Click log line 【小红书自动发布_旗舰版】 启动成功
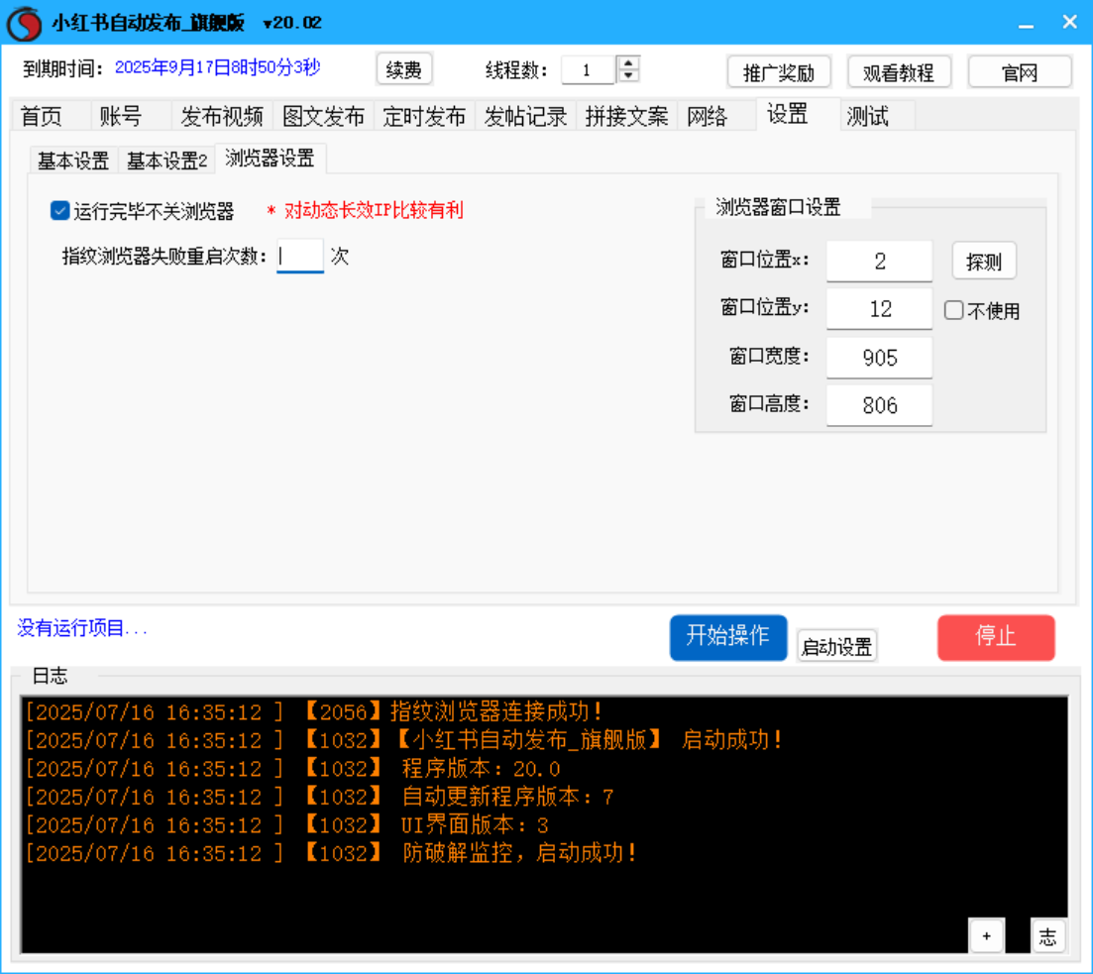Screen dimensions: 1093x974 (x=404, y=740)
